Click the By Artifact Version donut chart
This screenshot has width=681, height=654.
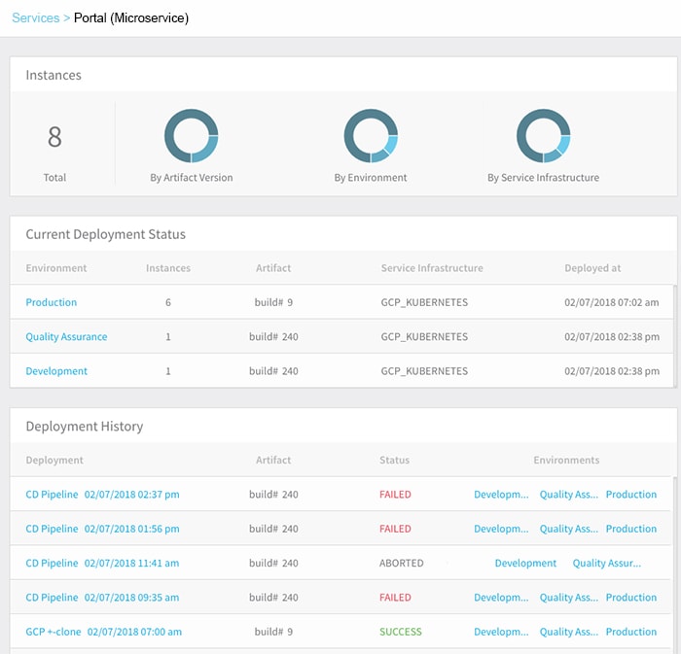point(191,136)
